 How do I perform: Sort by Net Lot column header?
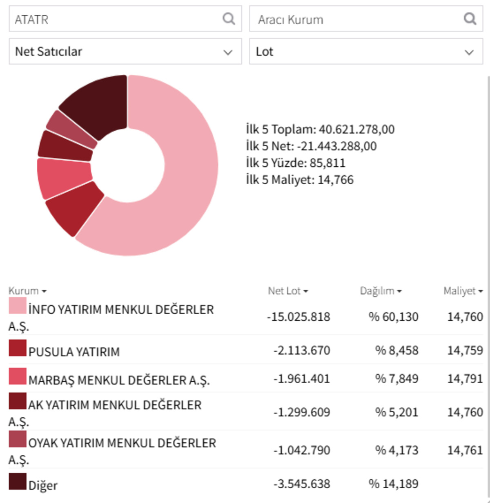(x=288, y=291)
